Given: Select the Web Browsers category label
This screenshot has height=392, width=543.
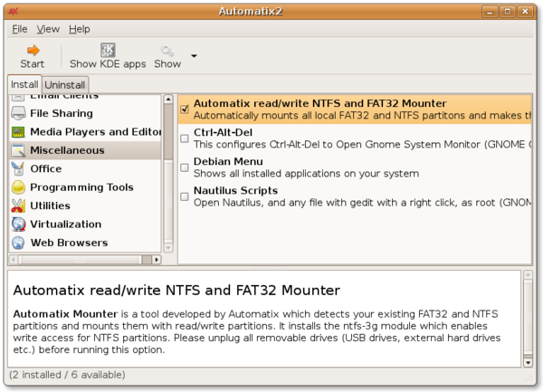Looking at the screenshot, I should click(x=69, y=243).
